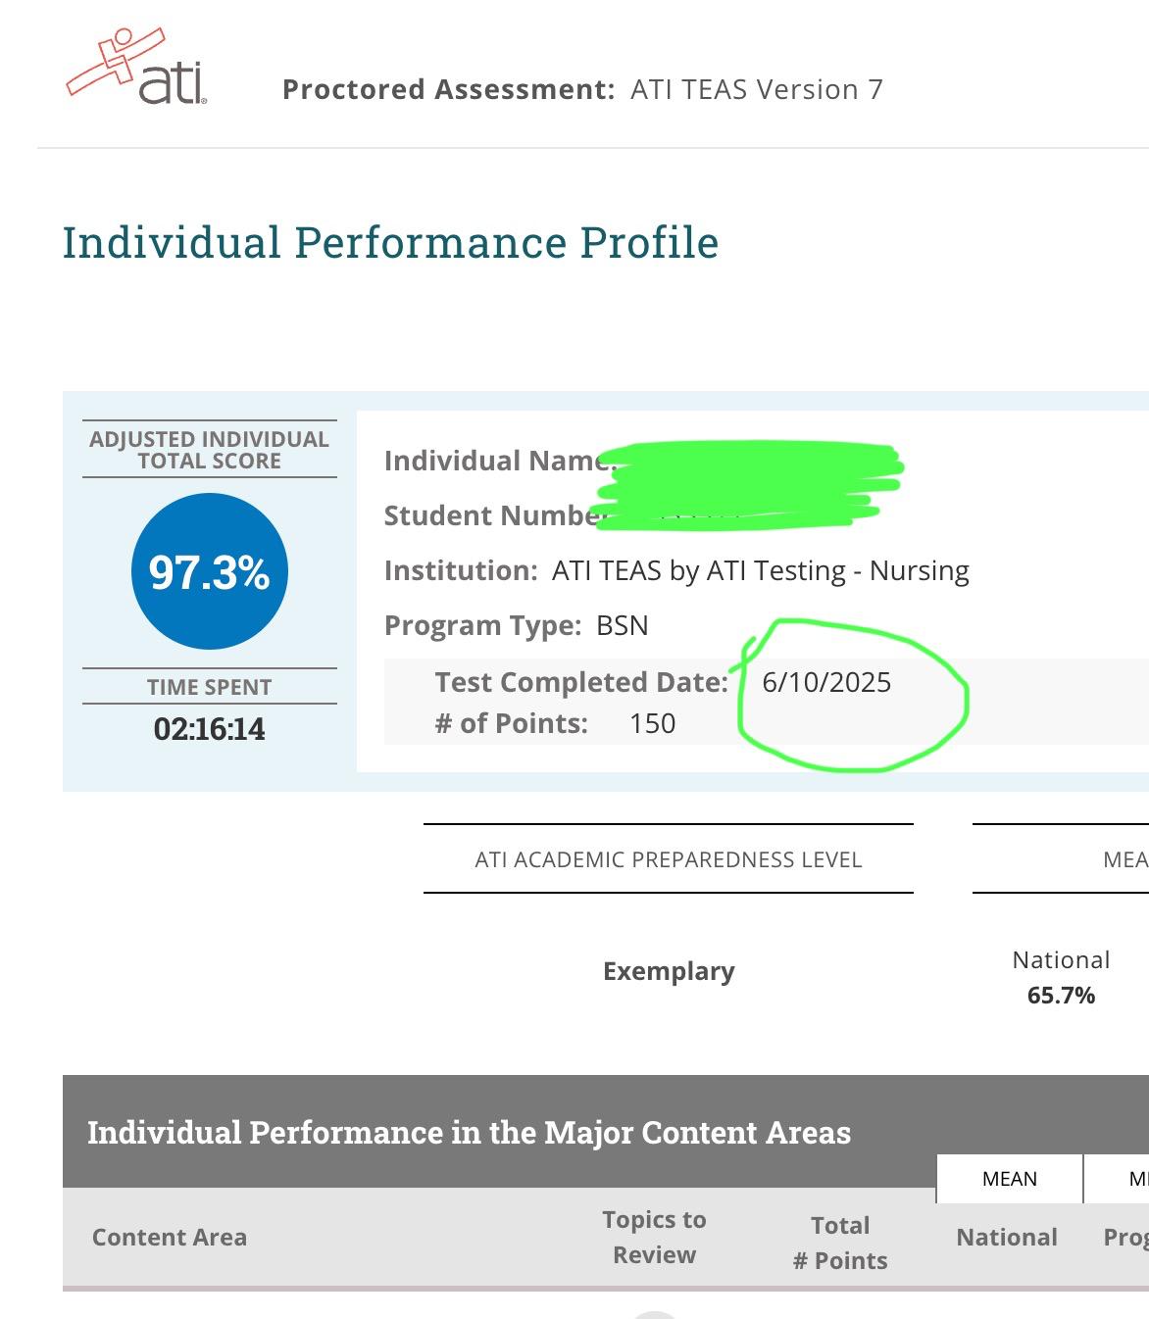
Task: Click the Individual Performance Profile heading
Action: click(390, 243)
